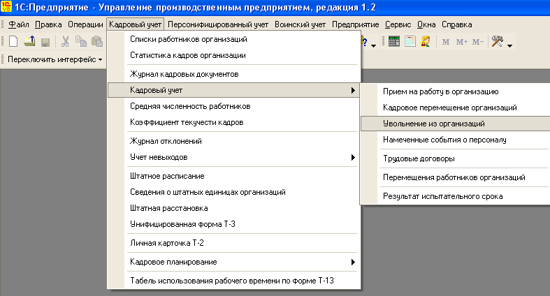550x296 pixels.
Task: Open Журнал отклонений entry
Action: 233,141
